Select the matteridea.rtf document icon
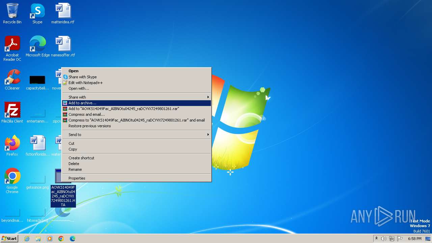 click(x=63, y=14)
